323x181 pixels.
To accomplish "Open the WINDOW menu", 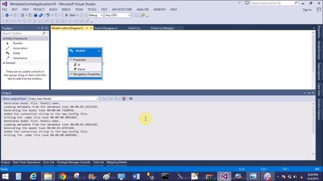I will click(x=159, y=10).
